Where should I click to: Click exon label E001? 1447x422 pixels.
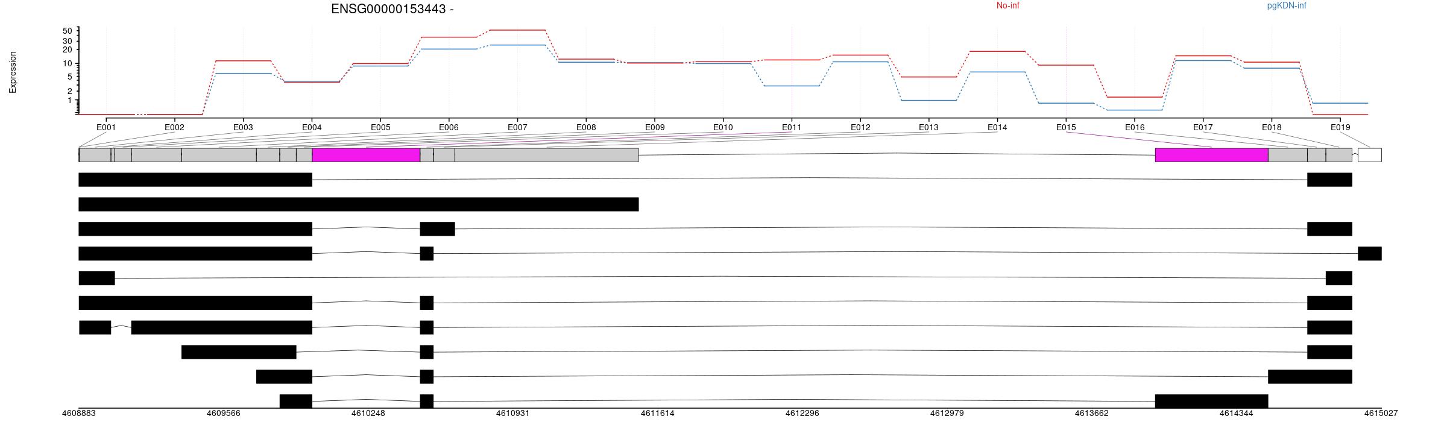point(106,128)
